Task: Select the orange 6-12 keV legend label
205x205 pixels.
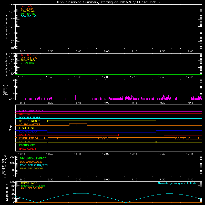Action: click(27, 9)
